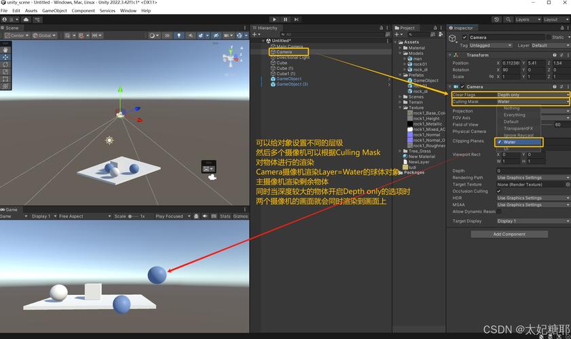
Task: Open the Window menu
Action: coord(128,11)
